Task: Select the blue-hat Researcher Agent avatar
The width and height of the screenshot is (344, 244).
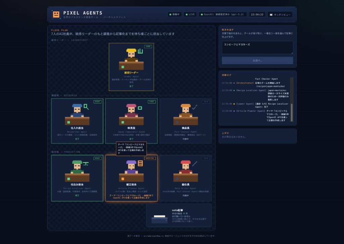Action: click(77, 110)
